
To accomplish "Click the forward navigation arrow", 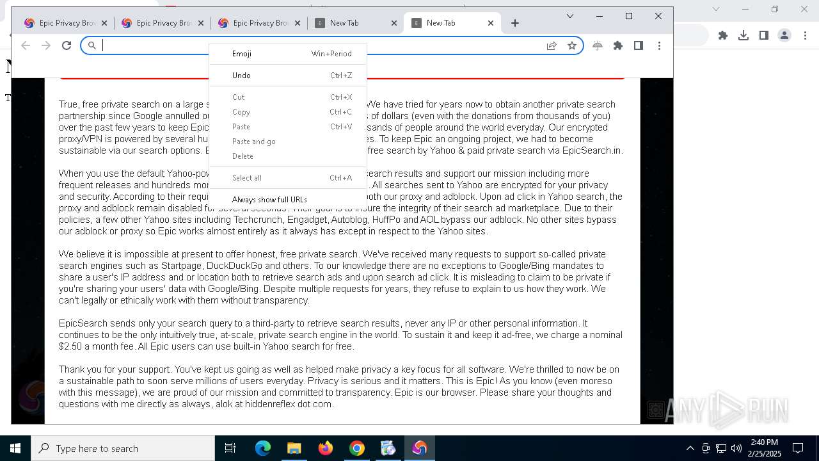I will pos(46,45).
